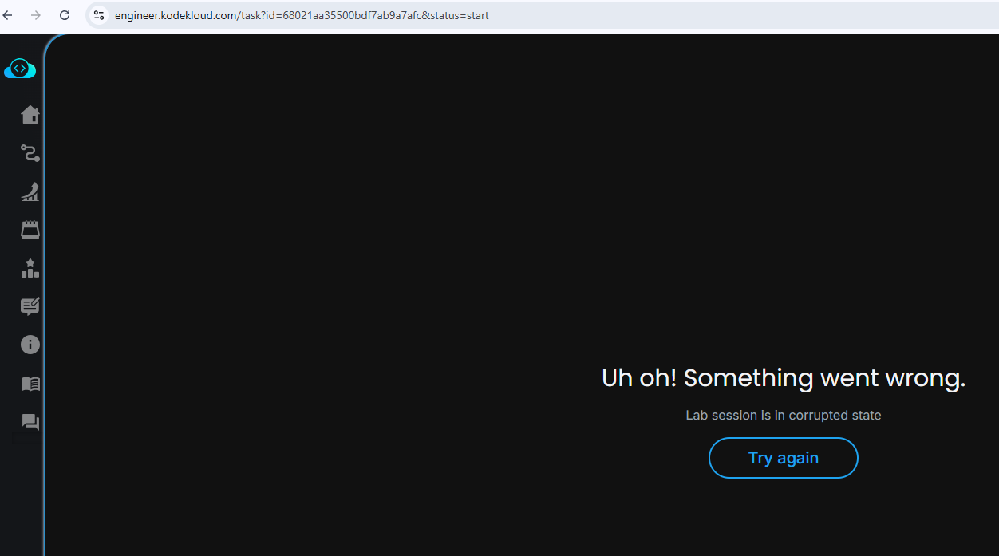Open the Home icon in sidebar
Viewport: 999px width, 556px height.
pos(30,115)
